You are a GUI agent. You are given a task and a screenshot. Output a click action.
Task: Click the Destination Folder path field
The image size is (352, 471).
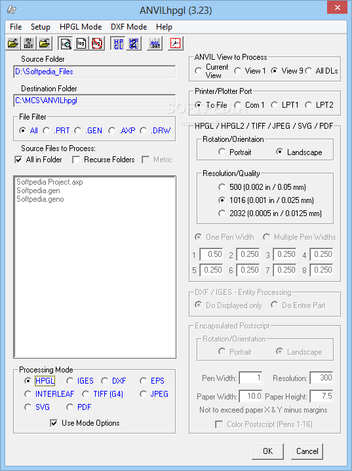point(94,101)
